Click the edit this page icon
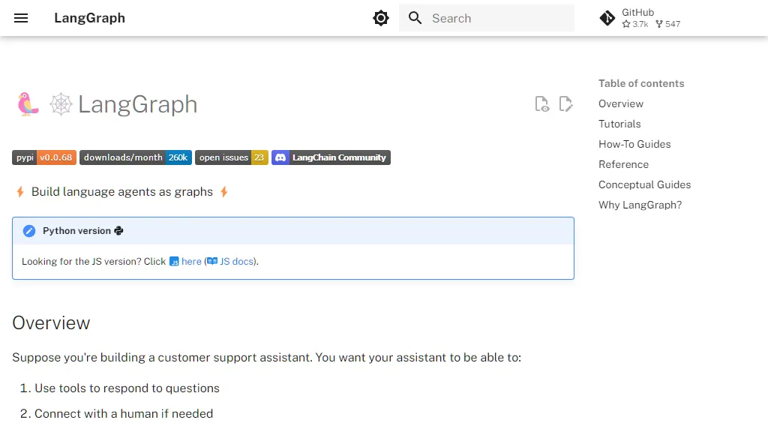768x432 pixels. (565, 103)
